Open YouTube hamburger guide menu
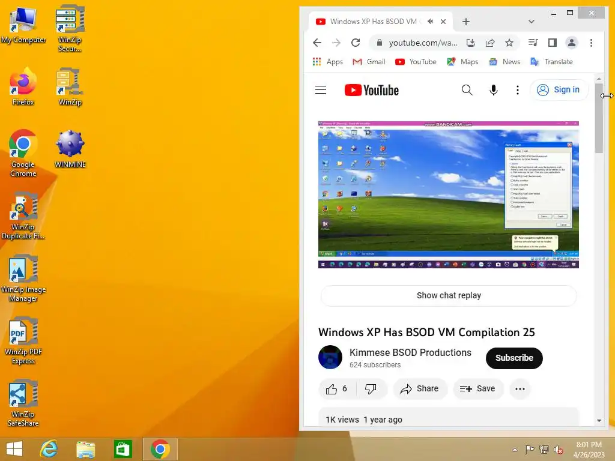 [321, 90]
